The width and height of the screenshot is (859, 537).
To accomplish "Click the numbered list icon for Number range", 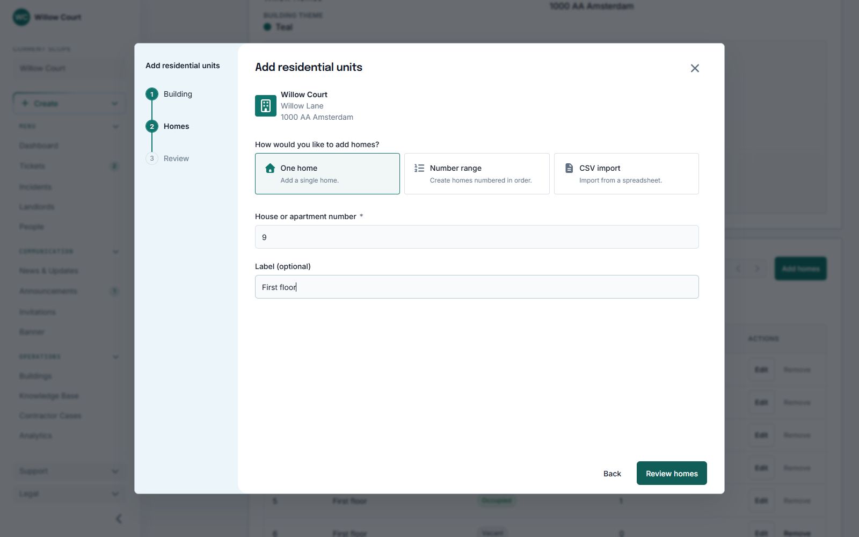I will 419,168.
